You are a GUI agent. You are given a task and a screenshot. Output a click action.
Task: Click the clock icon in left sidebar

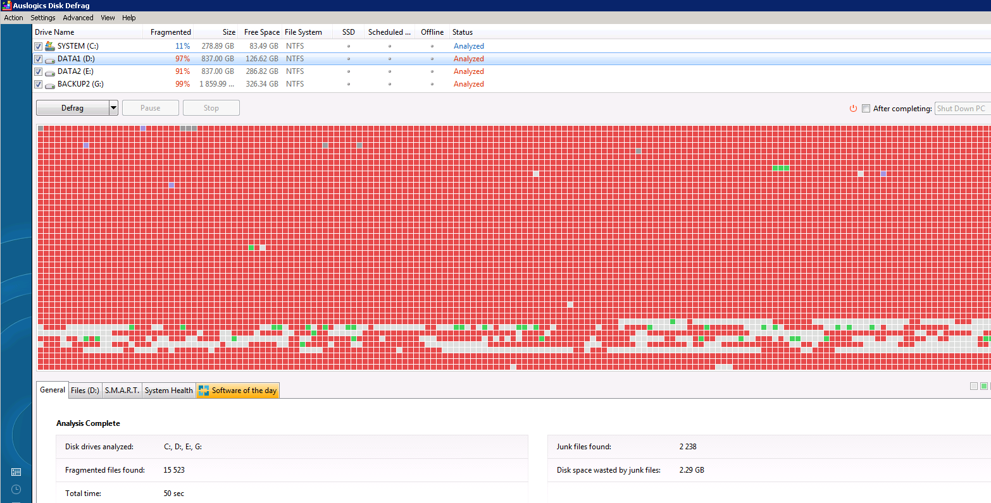click(16, 489)
